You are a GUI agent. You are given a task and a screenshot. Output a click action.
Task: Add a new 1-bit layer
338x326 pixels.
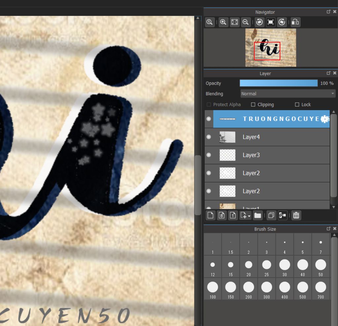pyautogui.click(x=233, y=215)
